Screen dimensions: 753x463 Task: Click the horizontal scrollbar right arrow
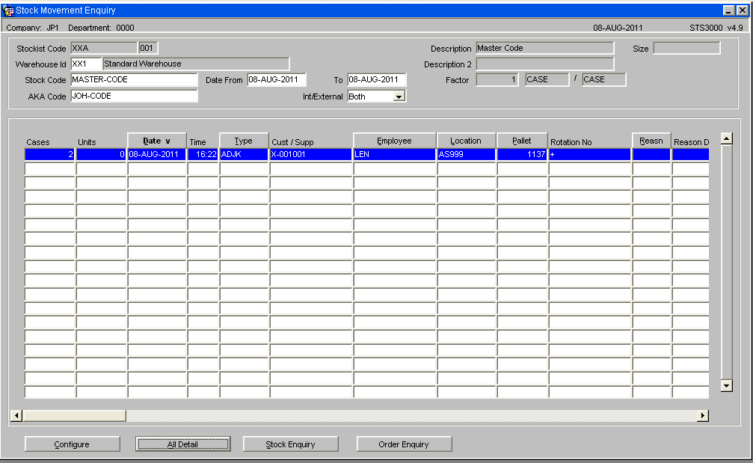(703, 415)
